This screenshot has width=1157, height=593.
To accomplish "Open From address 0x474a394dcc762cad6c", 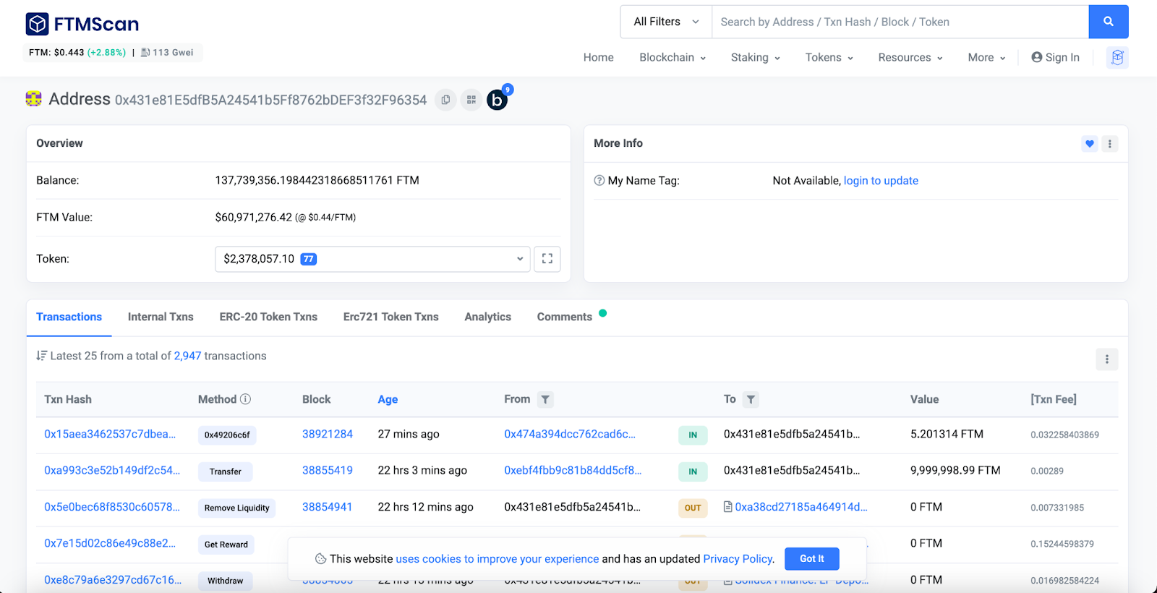I will point(570,434).
